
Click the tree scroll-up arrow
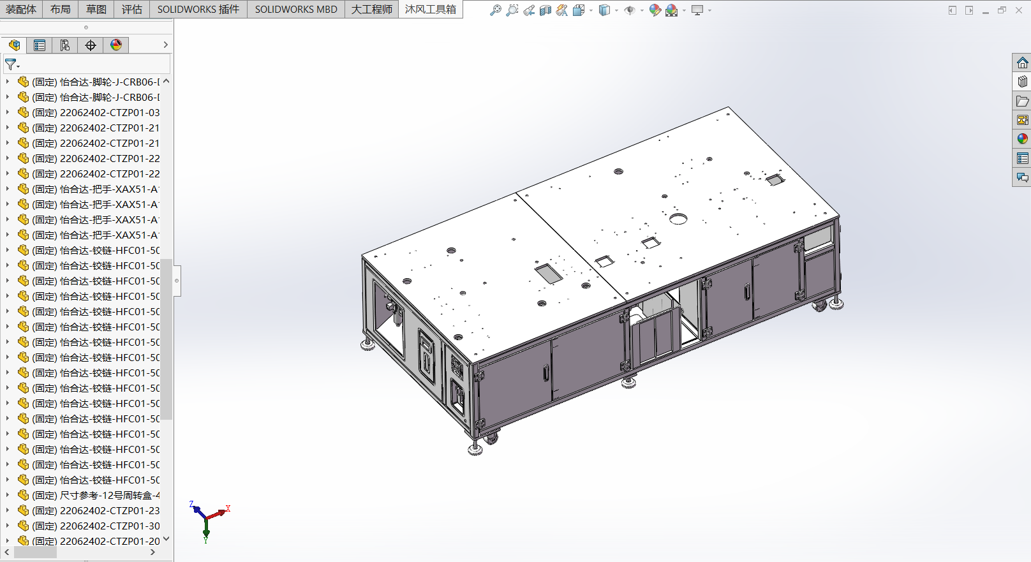click(x=167, y=81)
